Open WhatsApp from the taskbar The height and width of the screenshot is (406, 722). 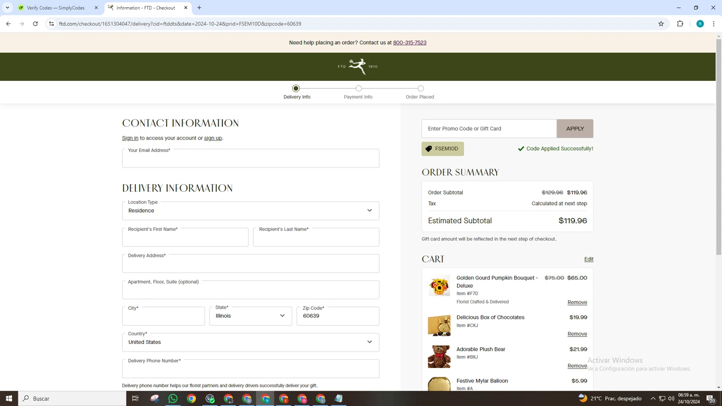point(173,398)
